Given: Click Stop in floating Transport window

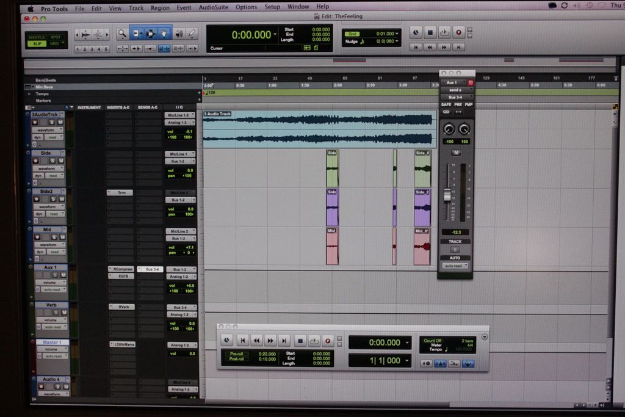Looking at the screenshot, I should (x=300, y=341).
